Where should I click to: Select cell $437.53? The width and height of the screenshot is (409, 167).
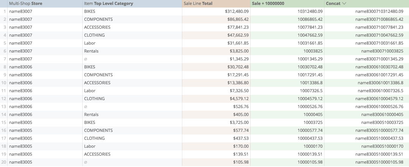click(216, 138)
